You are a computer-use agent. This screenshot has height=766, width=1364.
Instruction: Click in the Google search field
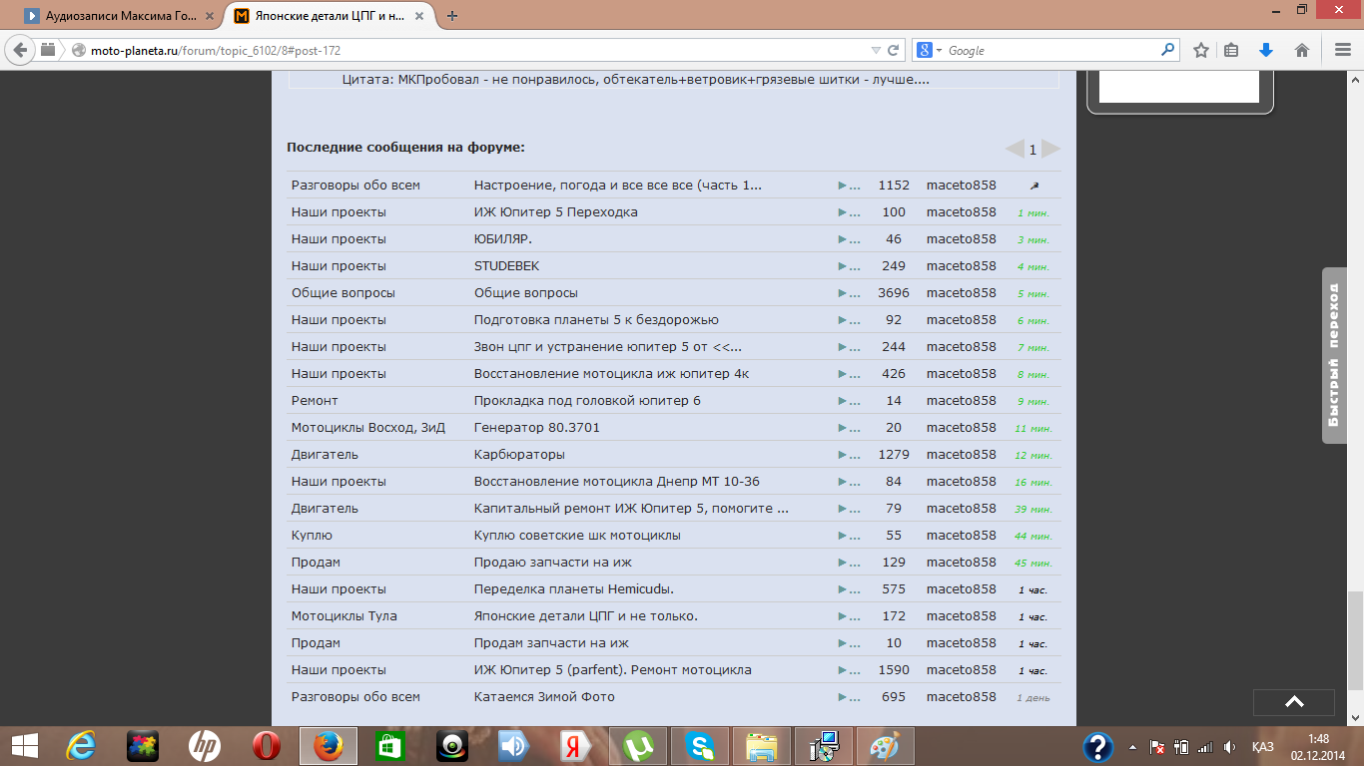click(1048, 50)
